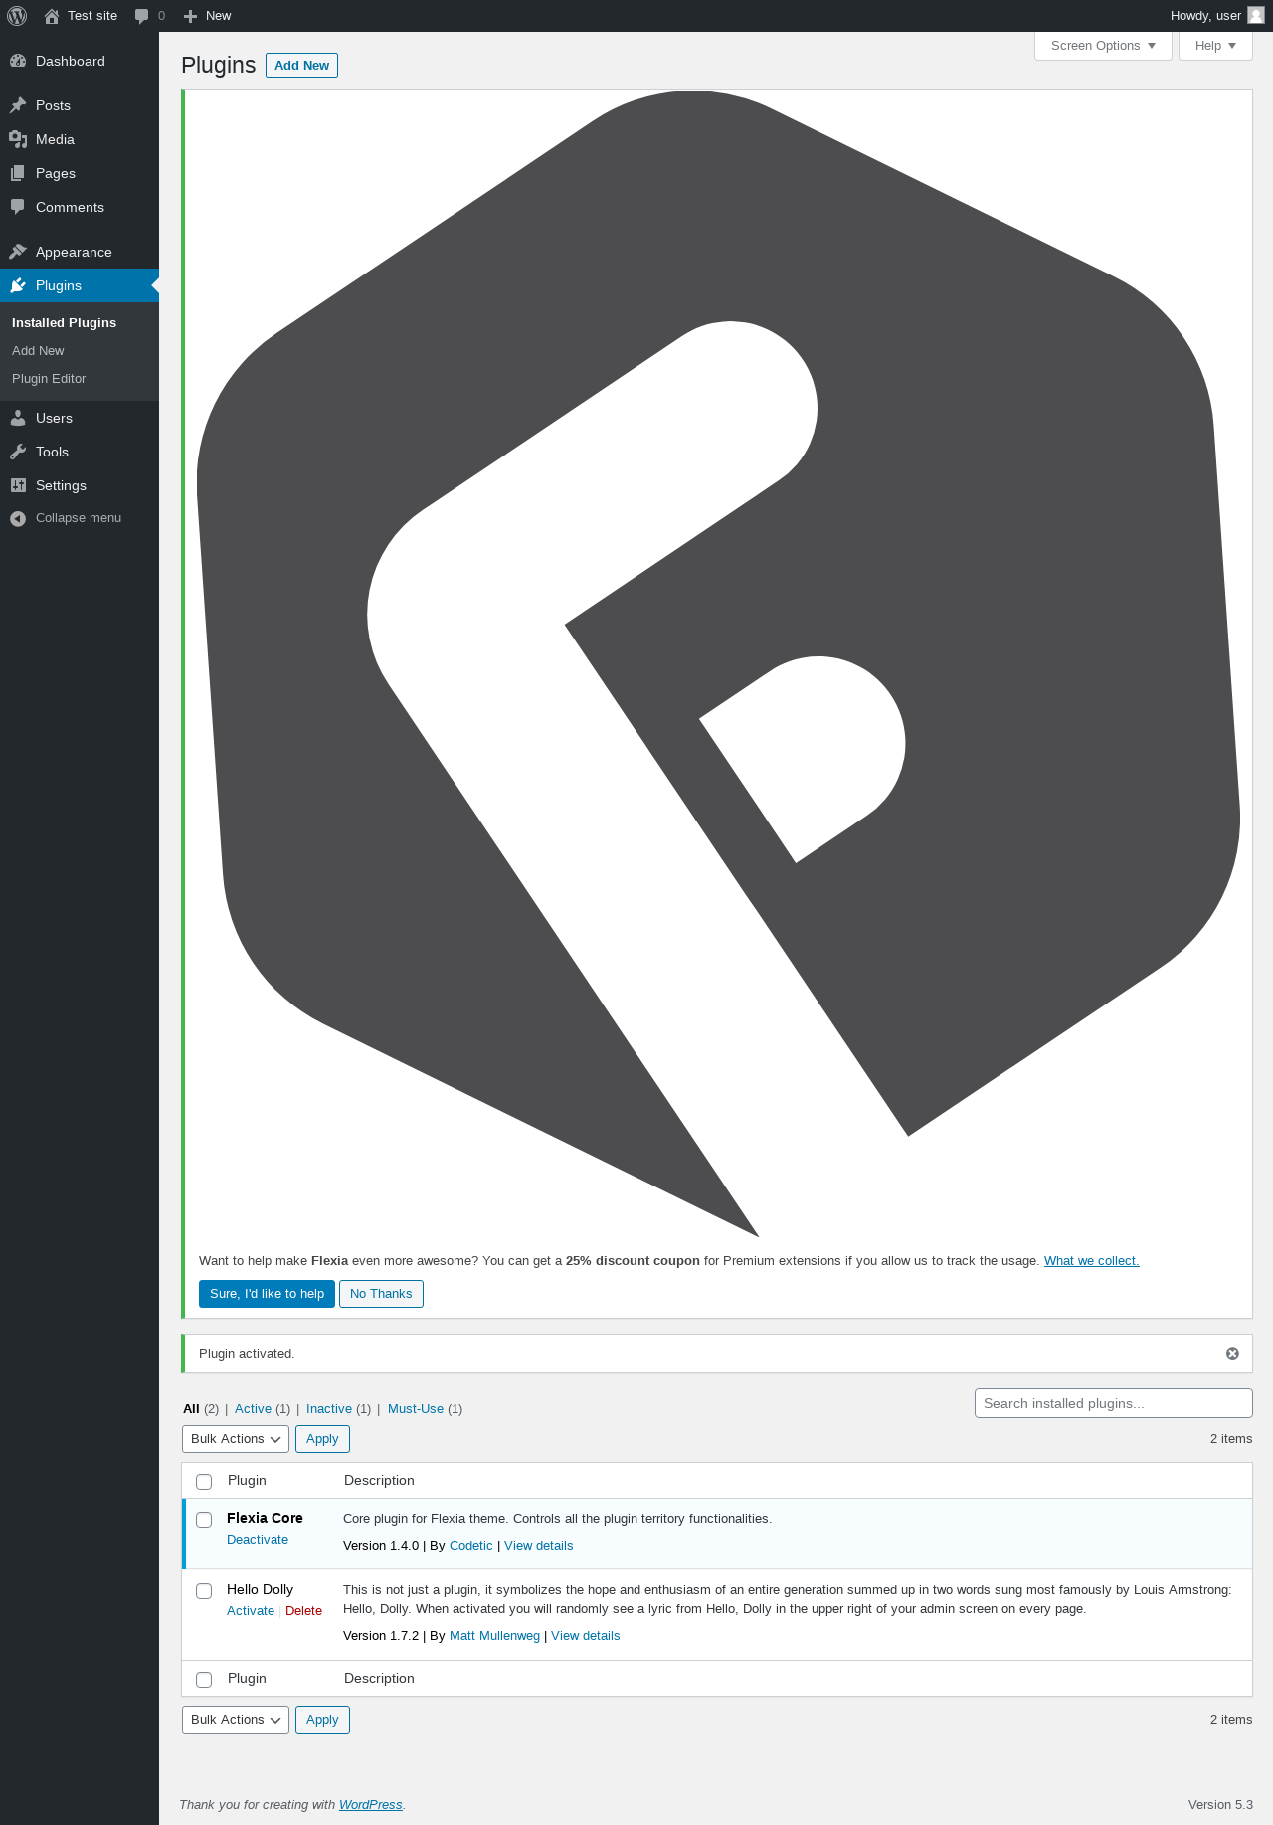Open Plugin Editor submenu item
The height and width of the screenshot is (1825, 1273).
point(49,379)
